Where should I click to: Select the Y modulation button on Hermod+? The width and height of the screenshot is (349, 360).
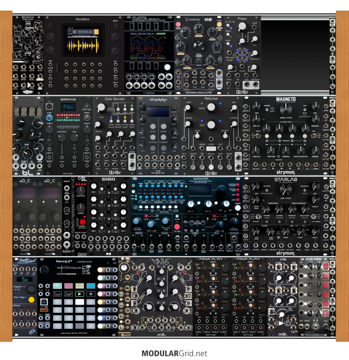[x=69, y=294]
